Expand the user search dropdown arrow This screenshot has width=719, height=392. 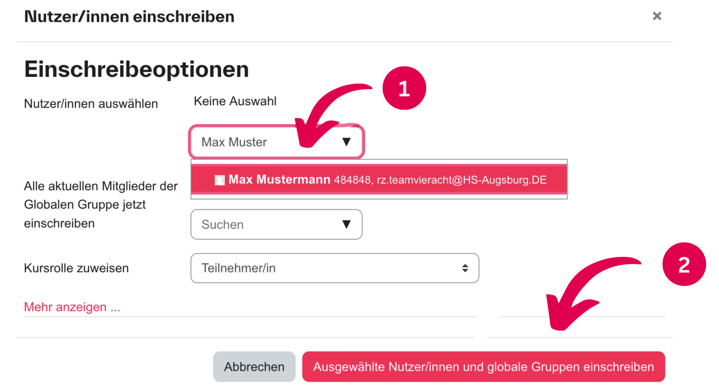pos(346,142)
